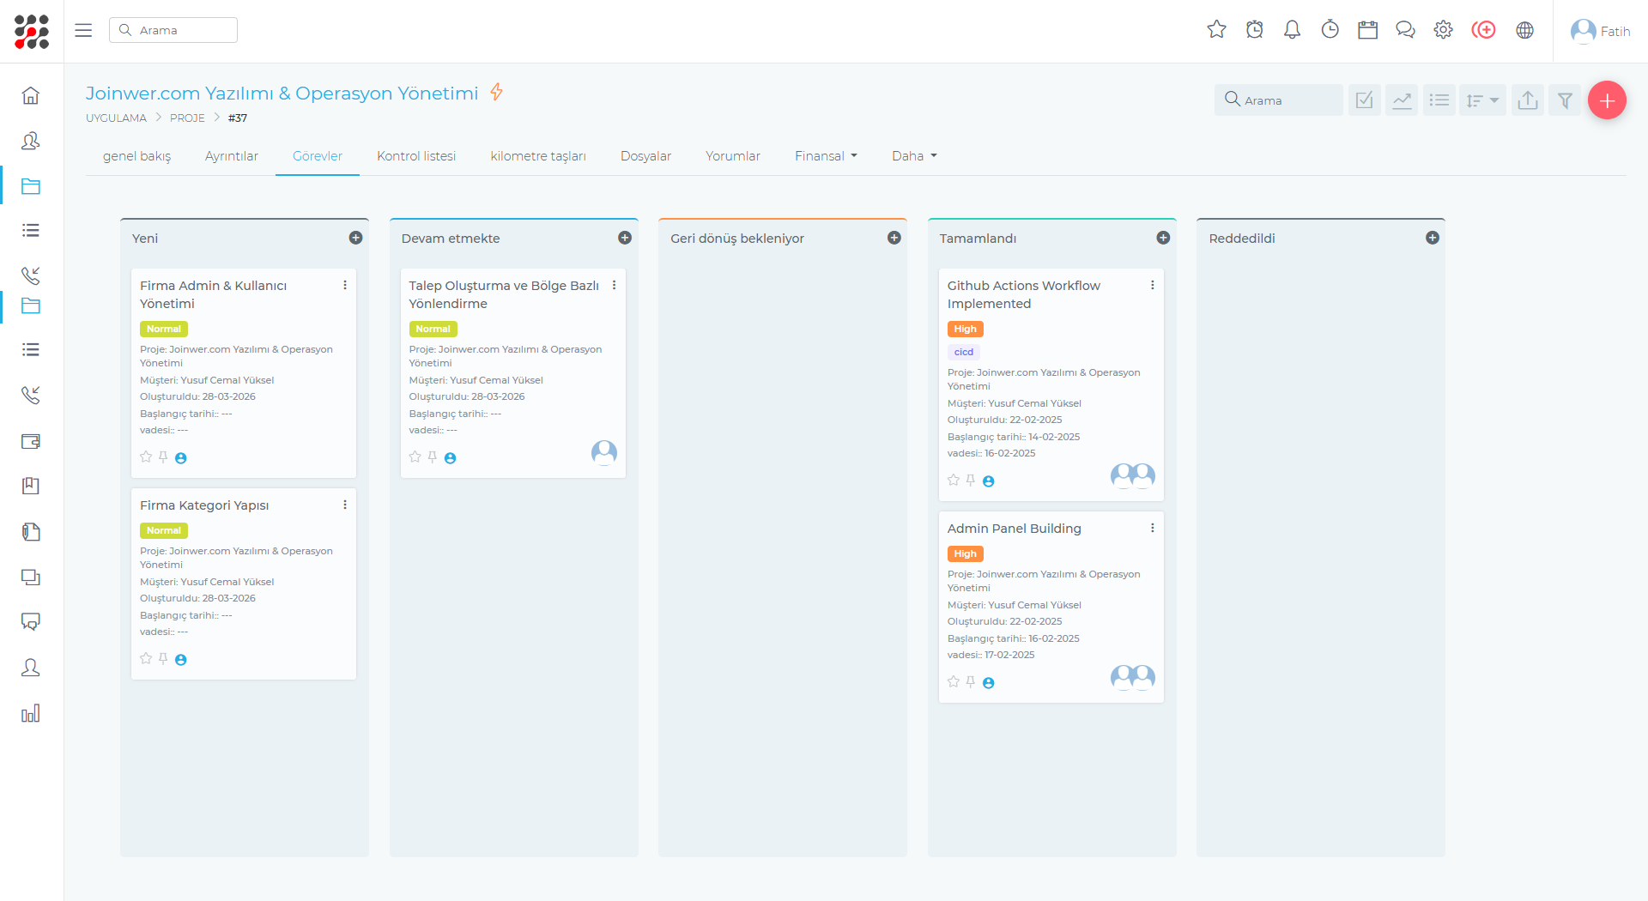This screenshot has width=1648, height=901.
Task: Pin the Firma Admin & Kullanıcı Yönetimi card
Action: [x=163, y=457]
